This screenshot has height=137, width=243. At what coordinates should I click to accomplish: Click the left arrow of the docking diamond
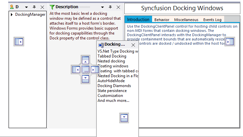click(x=76, y=70)
